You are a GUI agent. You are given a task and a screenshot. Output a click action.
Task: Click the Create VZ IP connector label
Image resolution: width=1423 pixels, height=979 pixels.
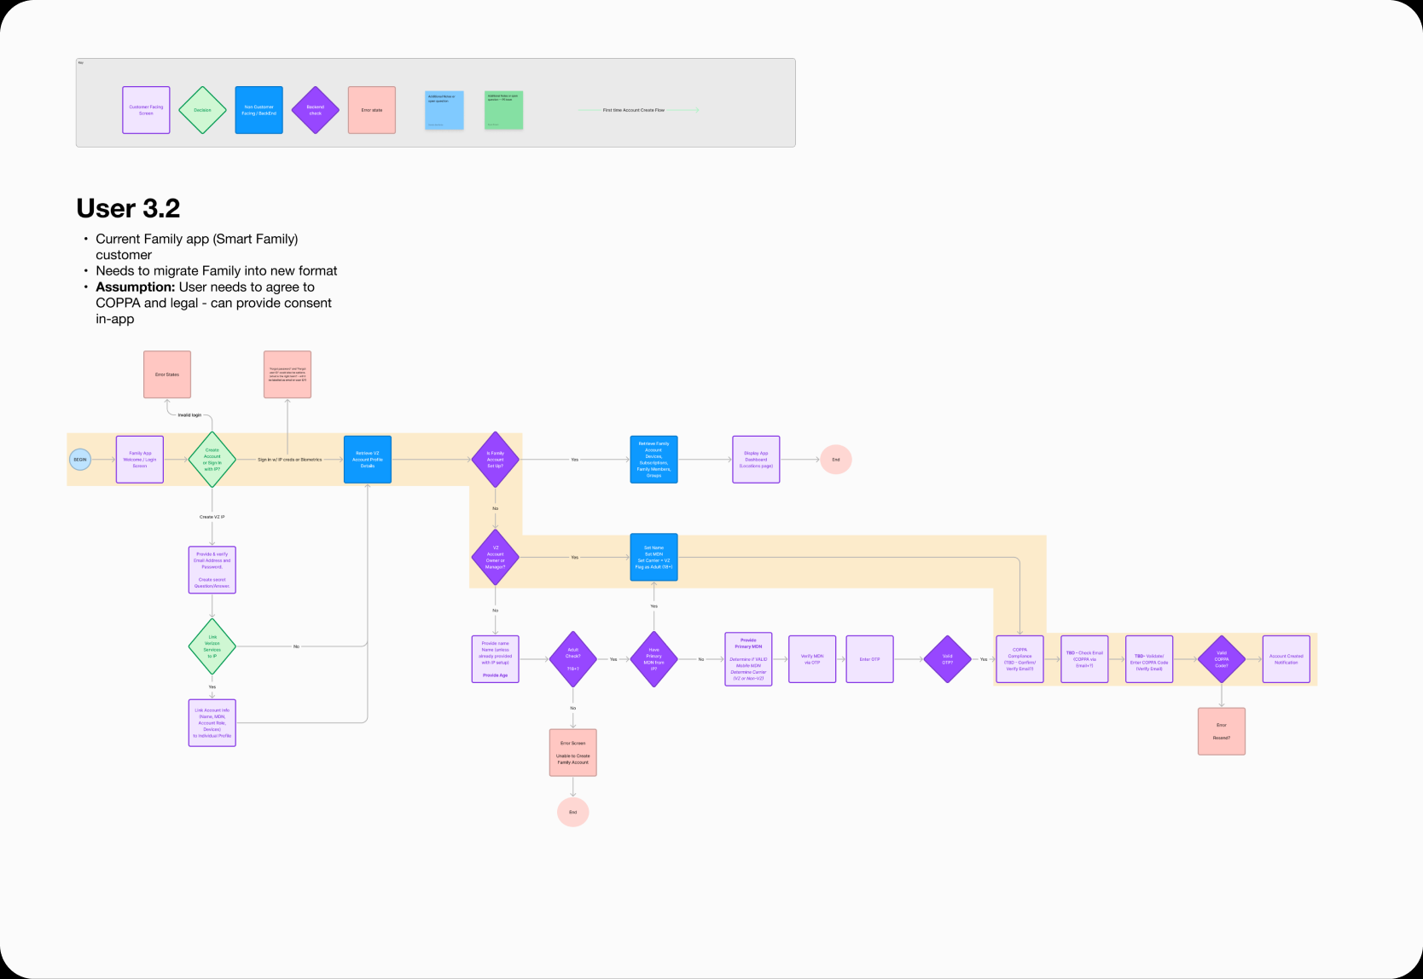212,517
